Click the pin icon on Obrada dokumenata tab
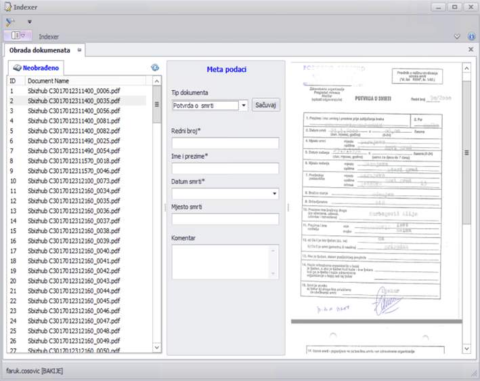 tap(80, 49)
